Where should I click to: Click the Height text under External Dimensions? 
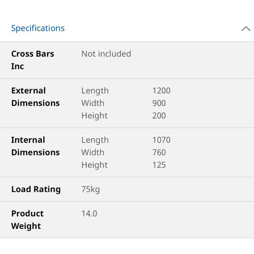click(95, 116)
